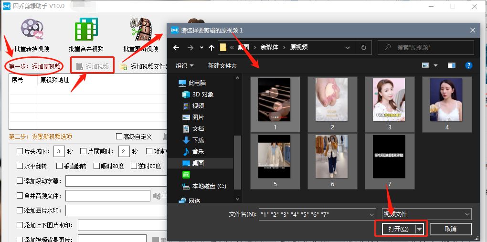Enable the 添加上下图片水印 checkbox
The image size is (487, 242).
pyautogui.click(x=19, y=225)
